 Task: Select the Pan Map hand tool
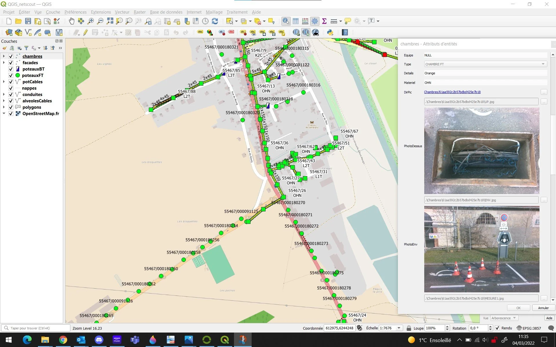(72, 21)
